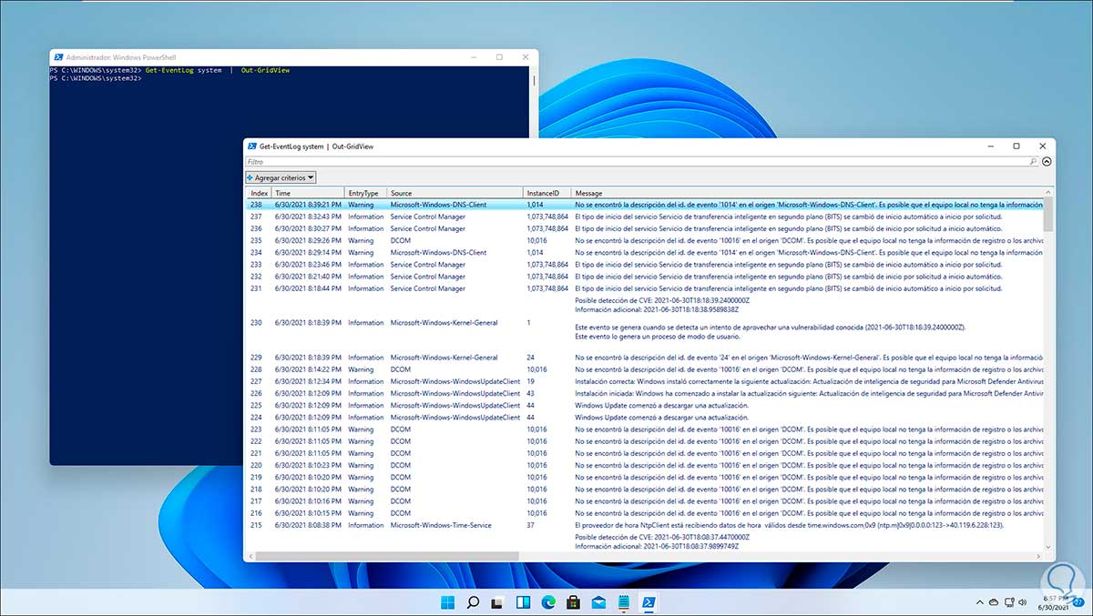Open OneDrive cloud tray icon
The width and height of the screenshot is (1093, 616).
[x=993, y=602]
